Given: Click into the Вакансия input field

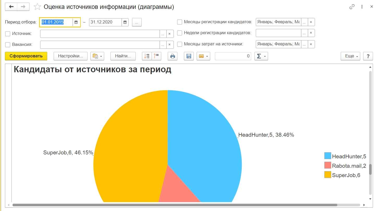Looking at the screenshot, I should [100, 45].
